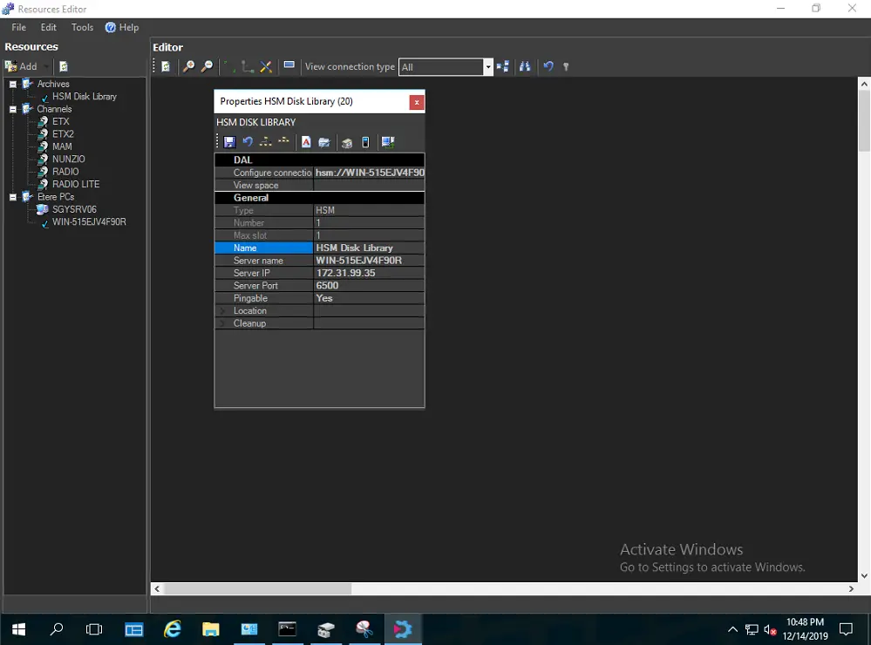Click the open folder icon in Properties toolbar

coord(323,142)
